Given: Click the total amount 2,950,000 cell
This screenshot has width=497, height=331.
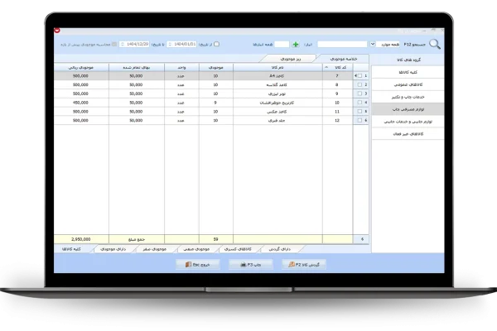Looking at the screenshot, I should (81, 239).
